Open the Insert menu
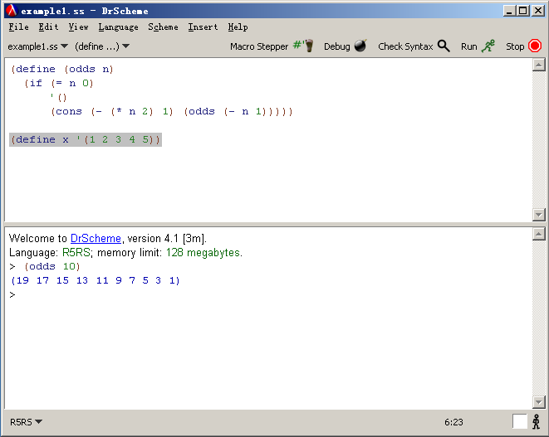The height and width of the screenshot is (437, 549). click(x=203, y=27)
